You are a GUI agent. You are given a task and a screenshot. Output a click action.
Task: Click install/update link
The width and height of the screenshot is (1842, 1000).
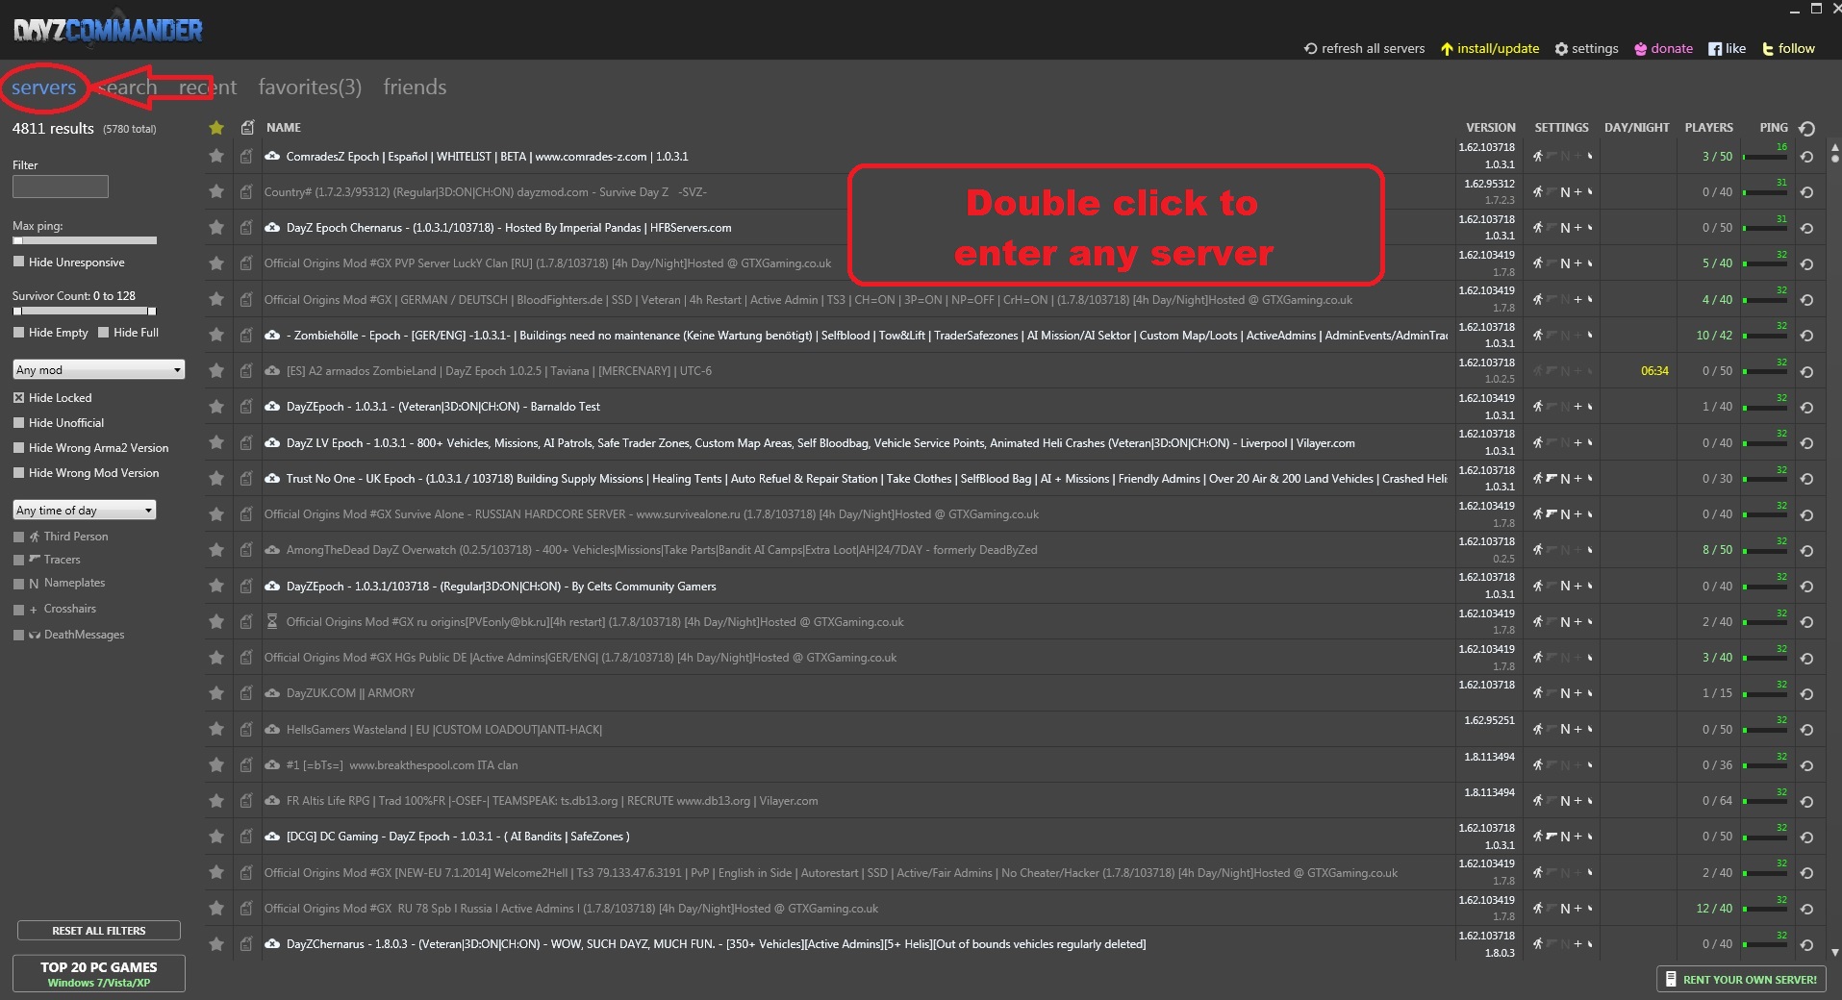1498,48
